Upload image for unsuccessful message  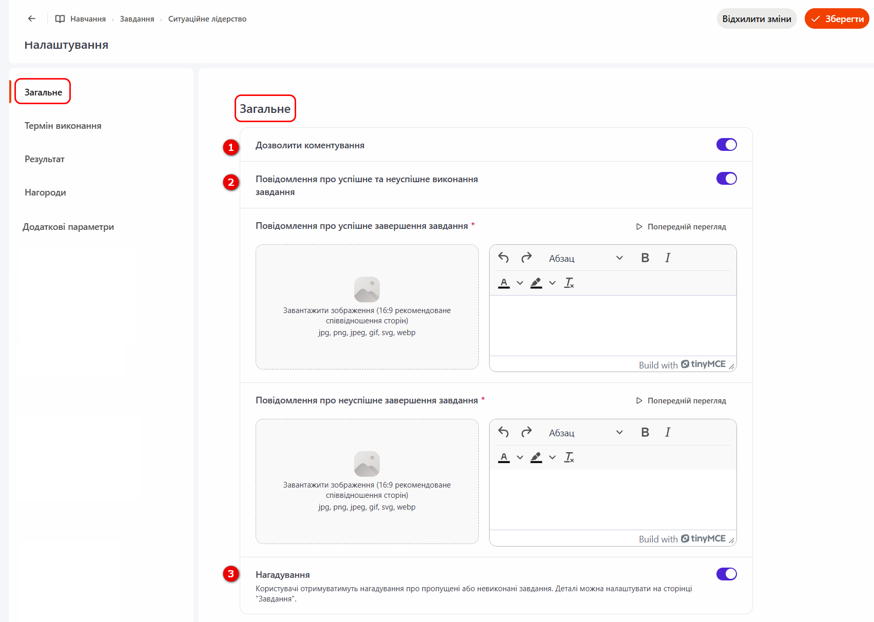[367, 481]
